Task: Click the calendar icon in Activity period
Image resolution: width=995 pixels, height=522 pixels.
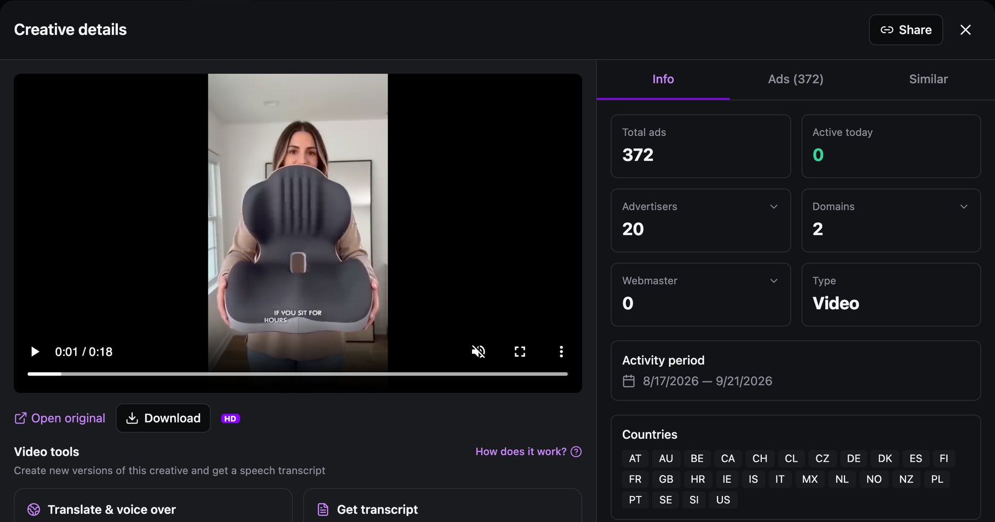Action: coord(629,381)
